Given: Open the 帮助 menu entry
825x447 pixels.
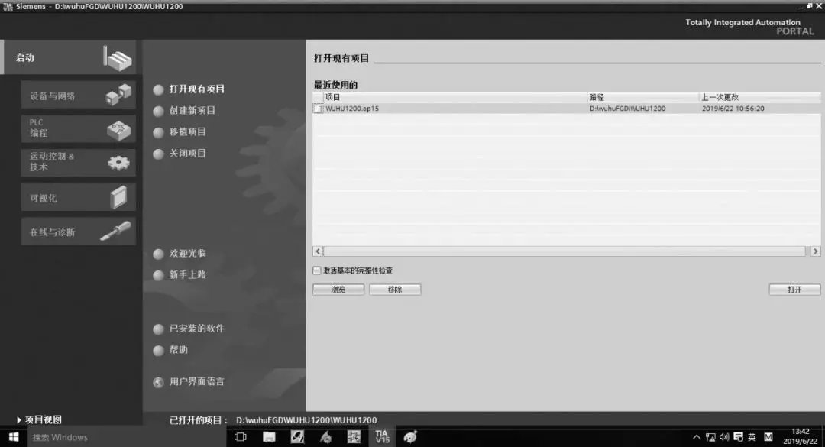Looking at the screenshot, I should [178, 350].
